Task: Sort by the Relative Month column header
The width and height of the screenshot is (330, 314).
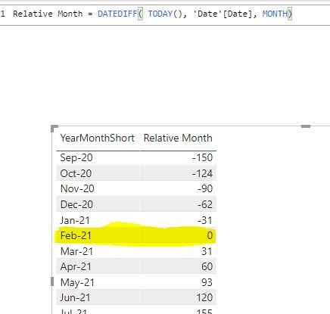Action: [x=178, y=138]
